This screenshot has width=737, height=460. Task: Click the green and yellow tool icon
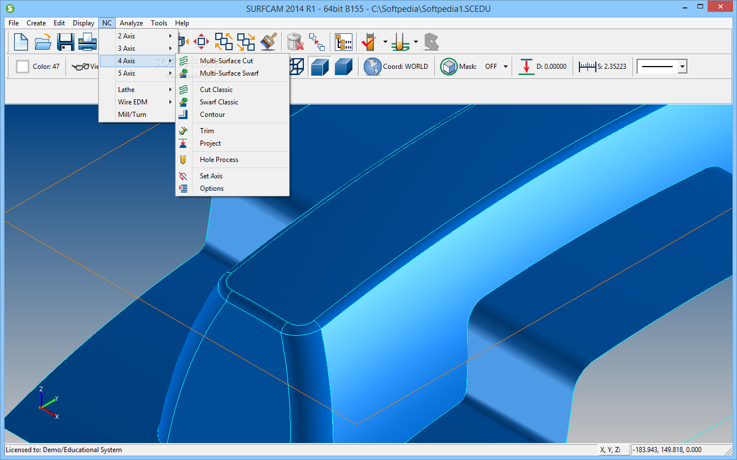[400, 42]
